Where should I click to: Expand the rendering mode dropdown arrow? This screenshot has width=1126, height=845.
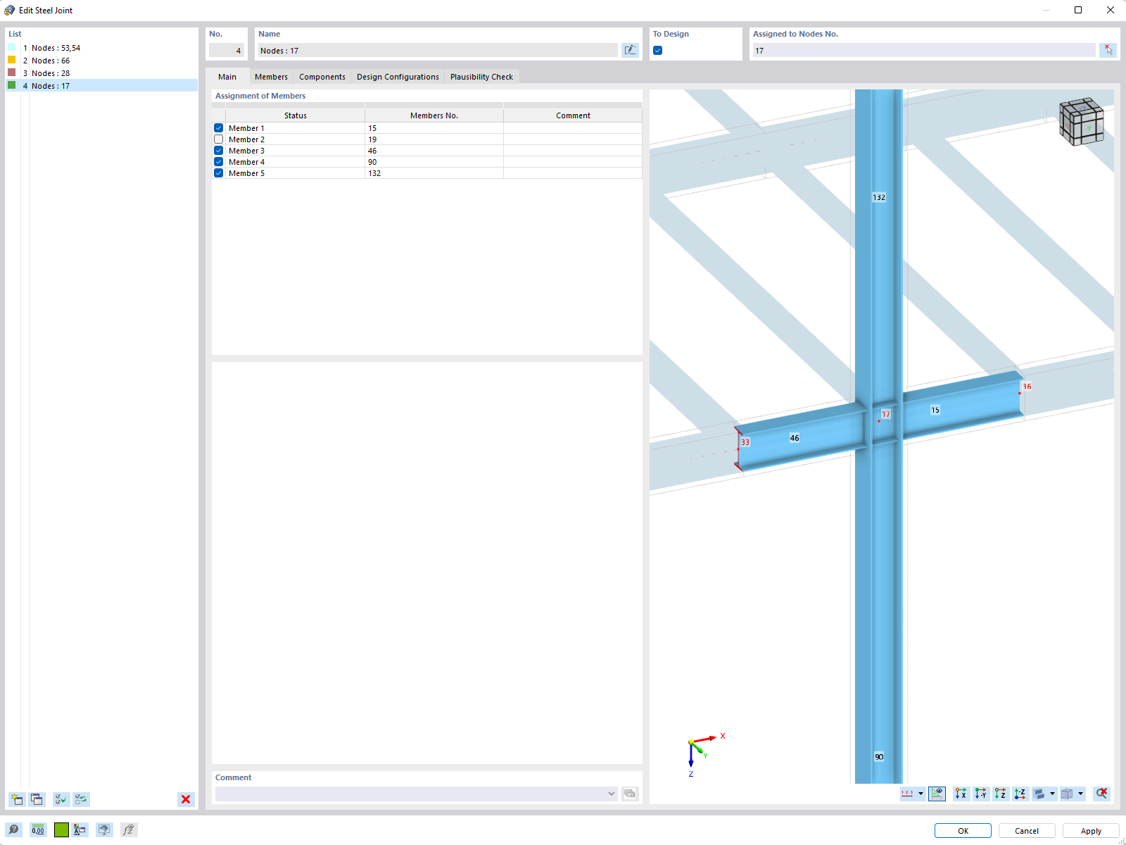coord(1052,794)
